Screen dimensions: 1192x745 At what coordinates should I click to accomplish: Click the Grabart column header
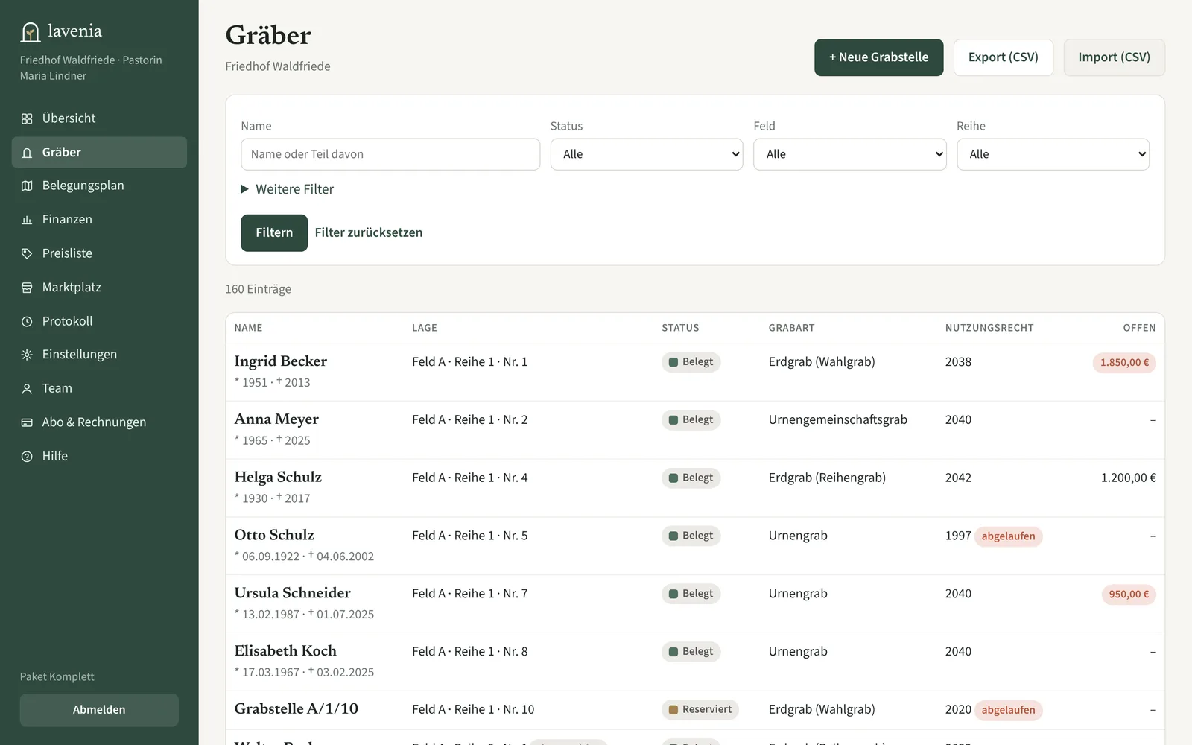(x=792, y=328)
